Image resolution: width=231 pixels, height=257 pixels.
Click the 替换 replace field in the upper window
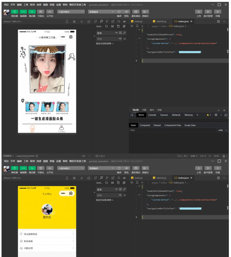click(107, 39)
